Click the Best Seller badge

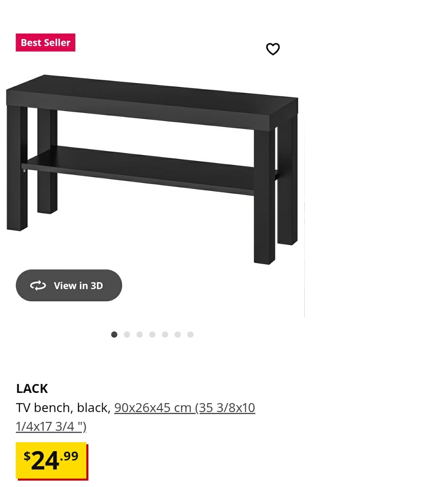tap(45, 42)
